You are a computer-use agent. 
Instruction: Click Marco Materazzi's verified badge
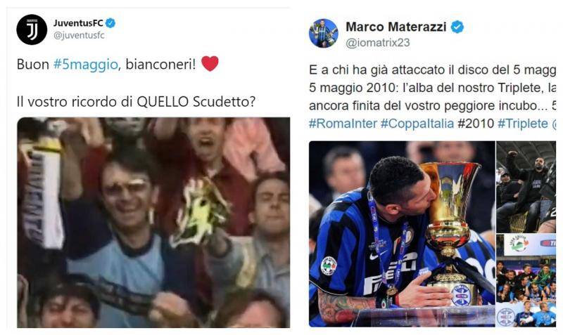[x=457, y=27]
